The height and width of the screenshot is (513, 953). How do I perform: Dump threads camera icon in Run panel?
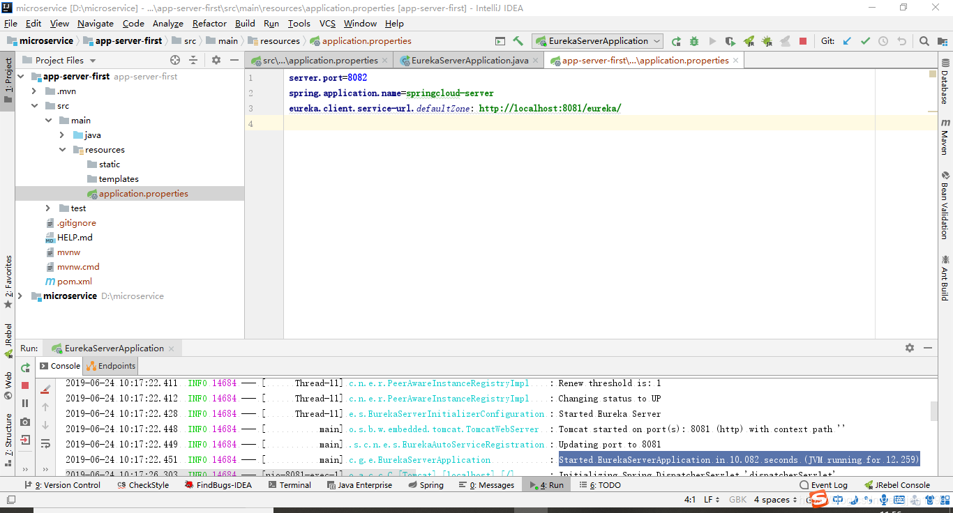tap(25, 422)
